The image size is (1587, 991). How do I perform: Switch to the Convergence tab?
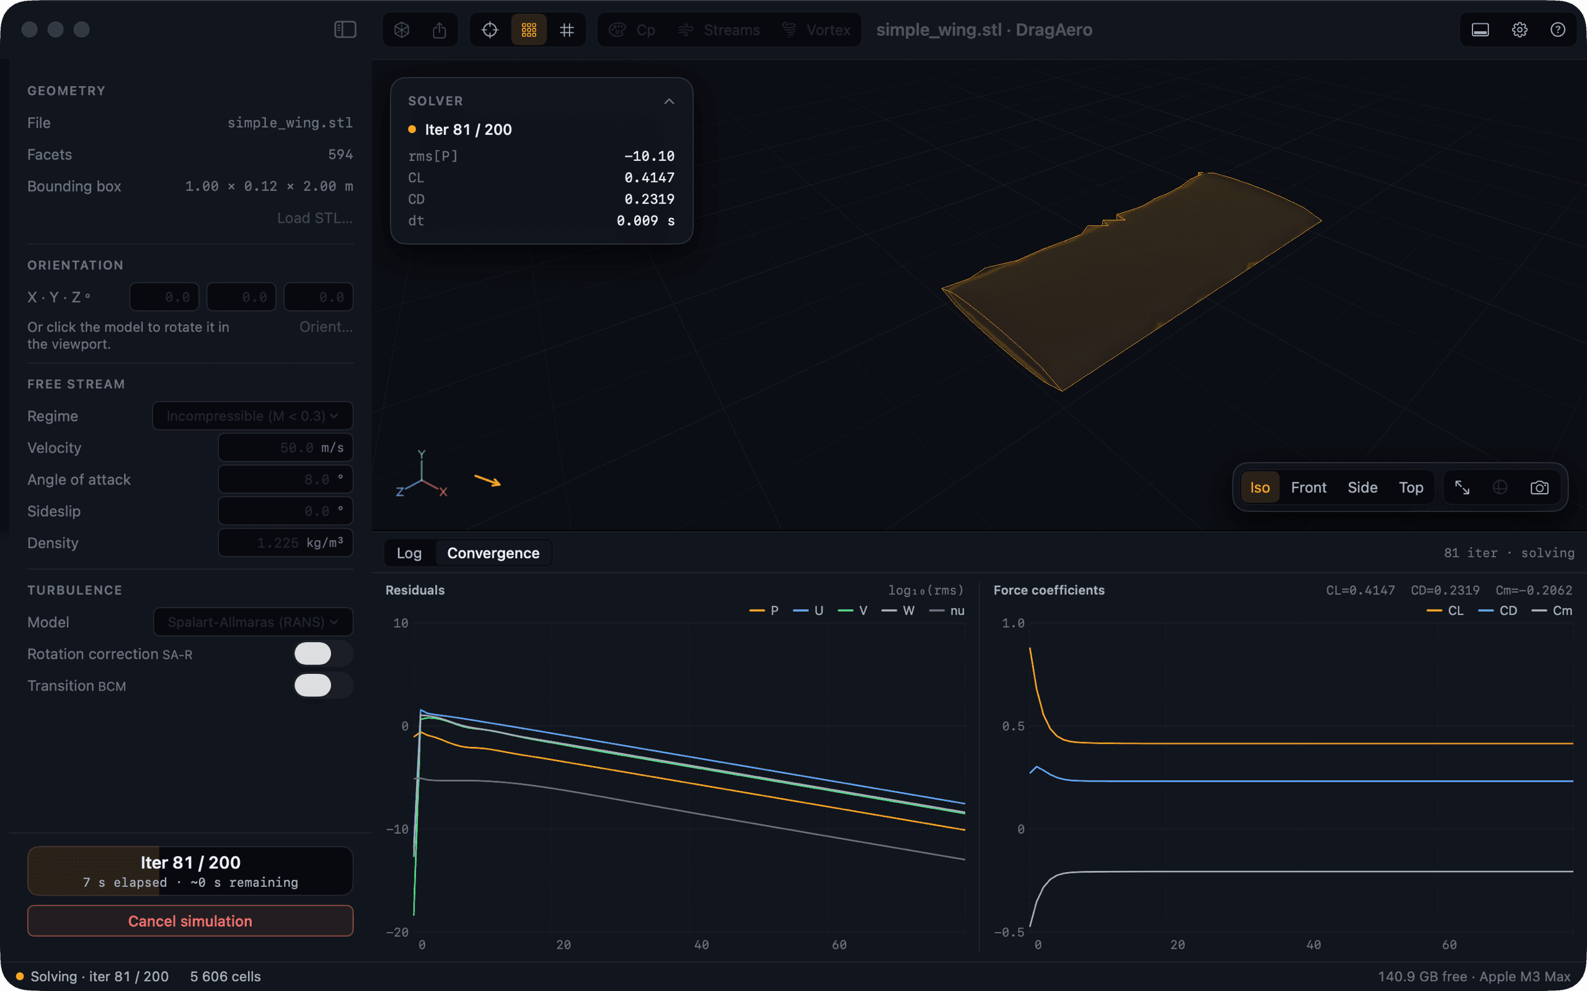click(x=493, y=552)
